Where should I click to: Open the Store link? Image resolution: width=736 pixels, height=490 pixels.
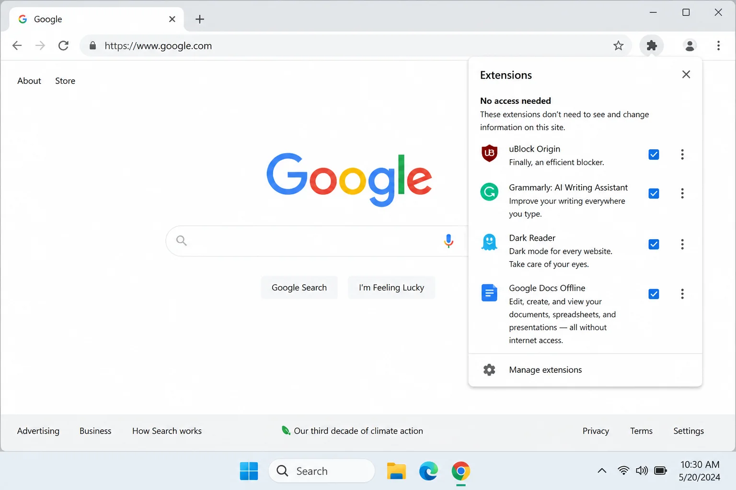(x=65, y=81)
